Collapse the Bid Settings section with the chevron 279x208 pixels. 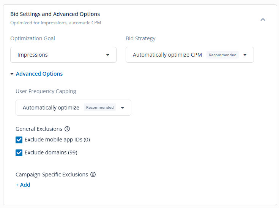click(263, 19)
